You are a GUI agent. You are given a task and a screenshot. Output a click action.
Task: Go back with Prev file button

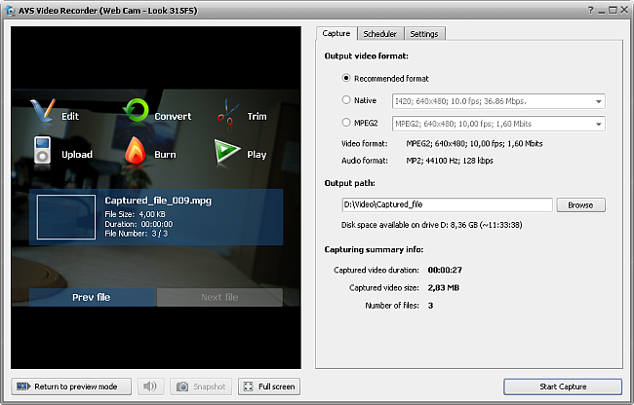pos(92,297)
